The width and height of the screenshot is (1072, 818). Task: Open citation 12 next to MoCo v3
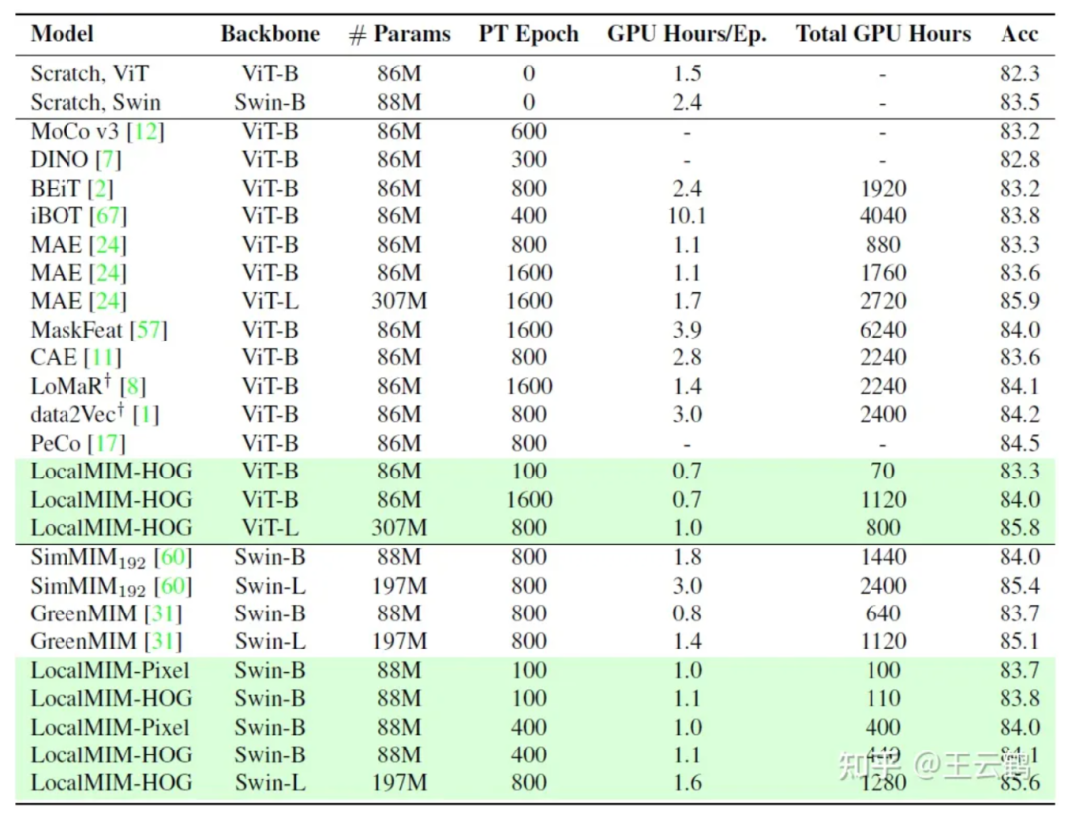tap(146, 132)
